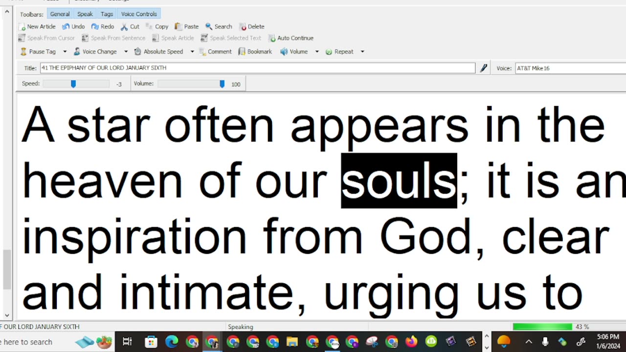Open Search in the article
626x352 pixels.
(x=219, y=26)
